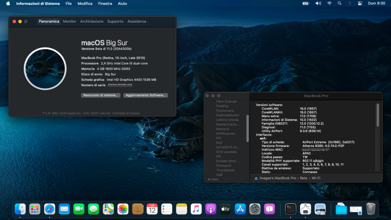Open the Wi-Fi status menu

click(329, 4)
